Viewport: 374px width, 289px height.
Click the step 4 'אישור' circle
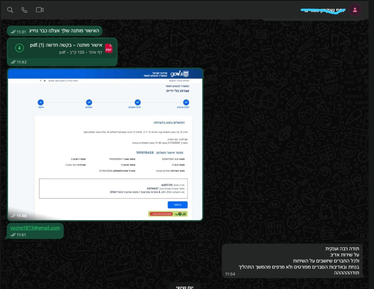pos(41,102)
